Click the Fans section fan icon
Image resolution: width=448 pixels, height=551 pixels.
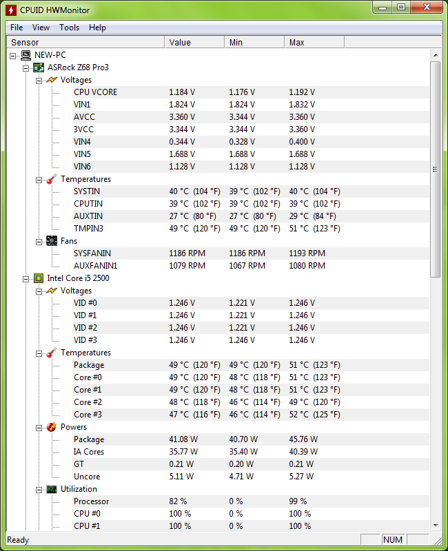pos(52,241)
